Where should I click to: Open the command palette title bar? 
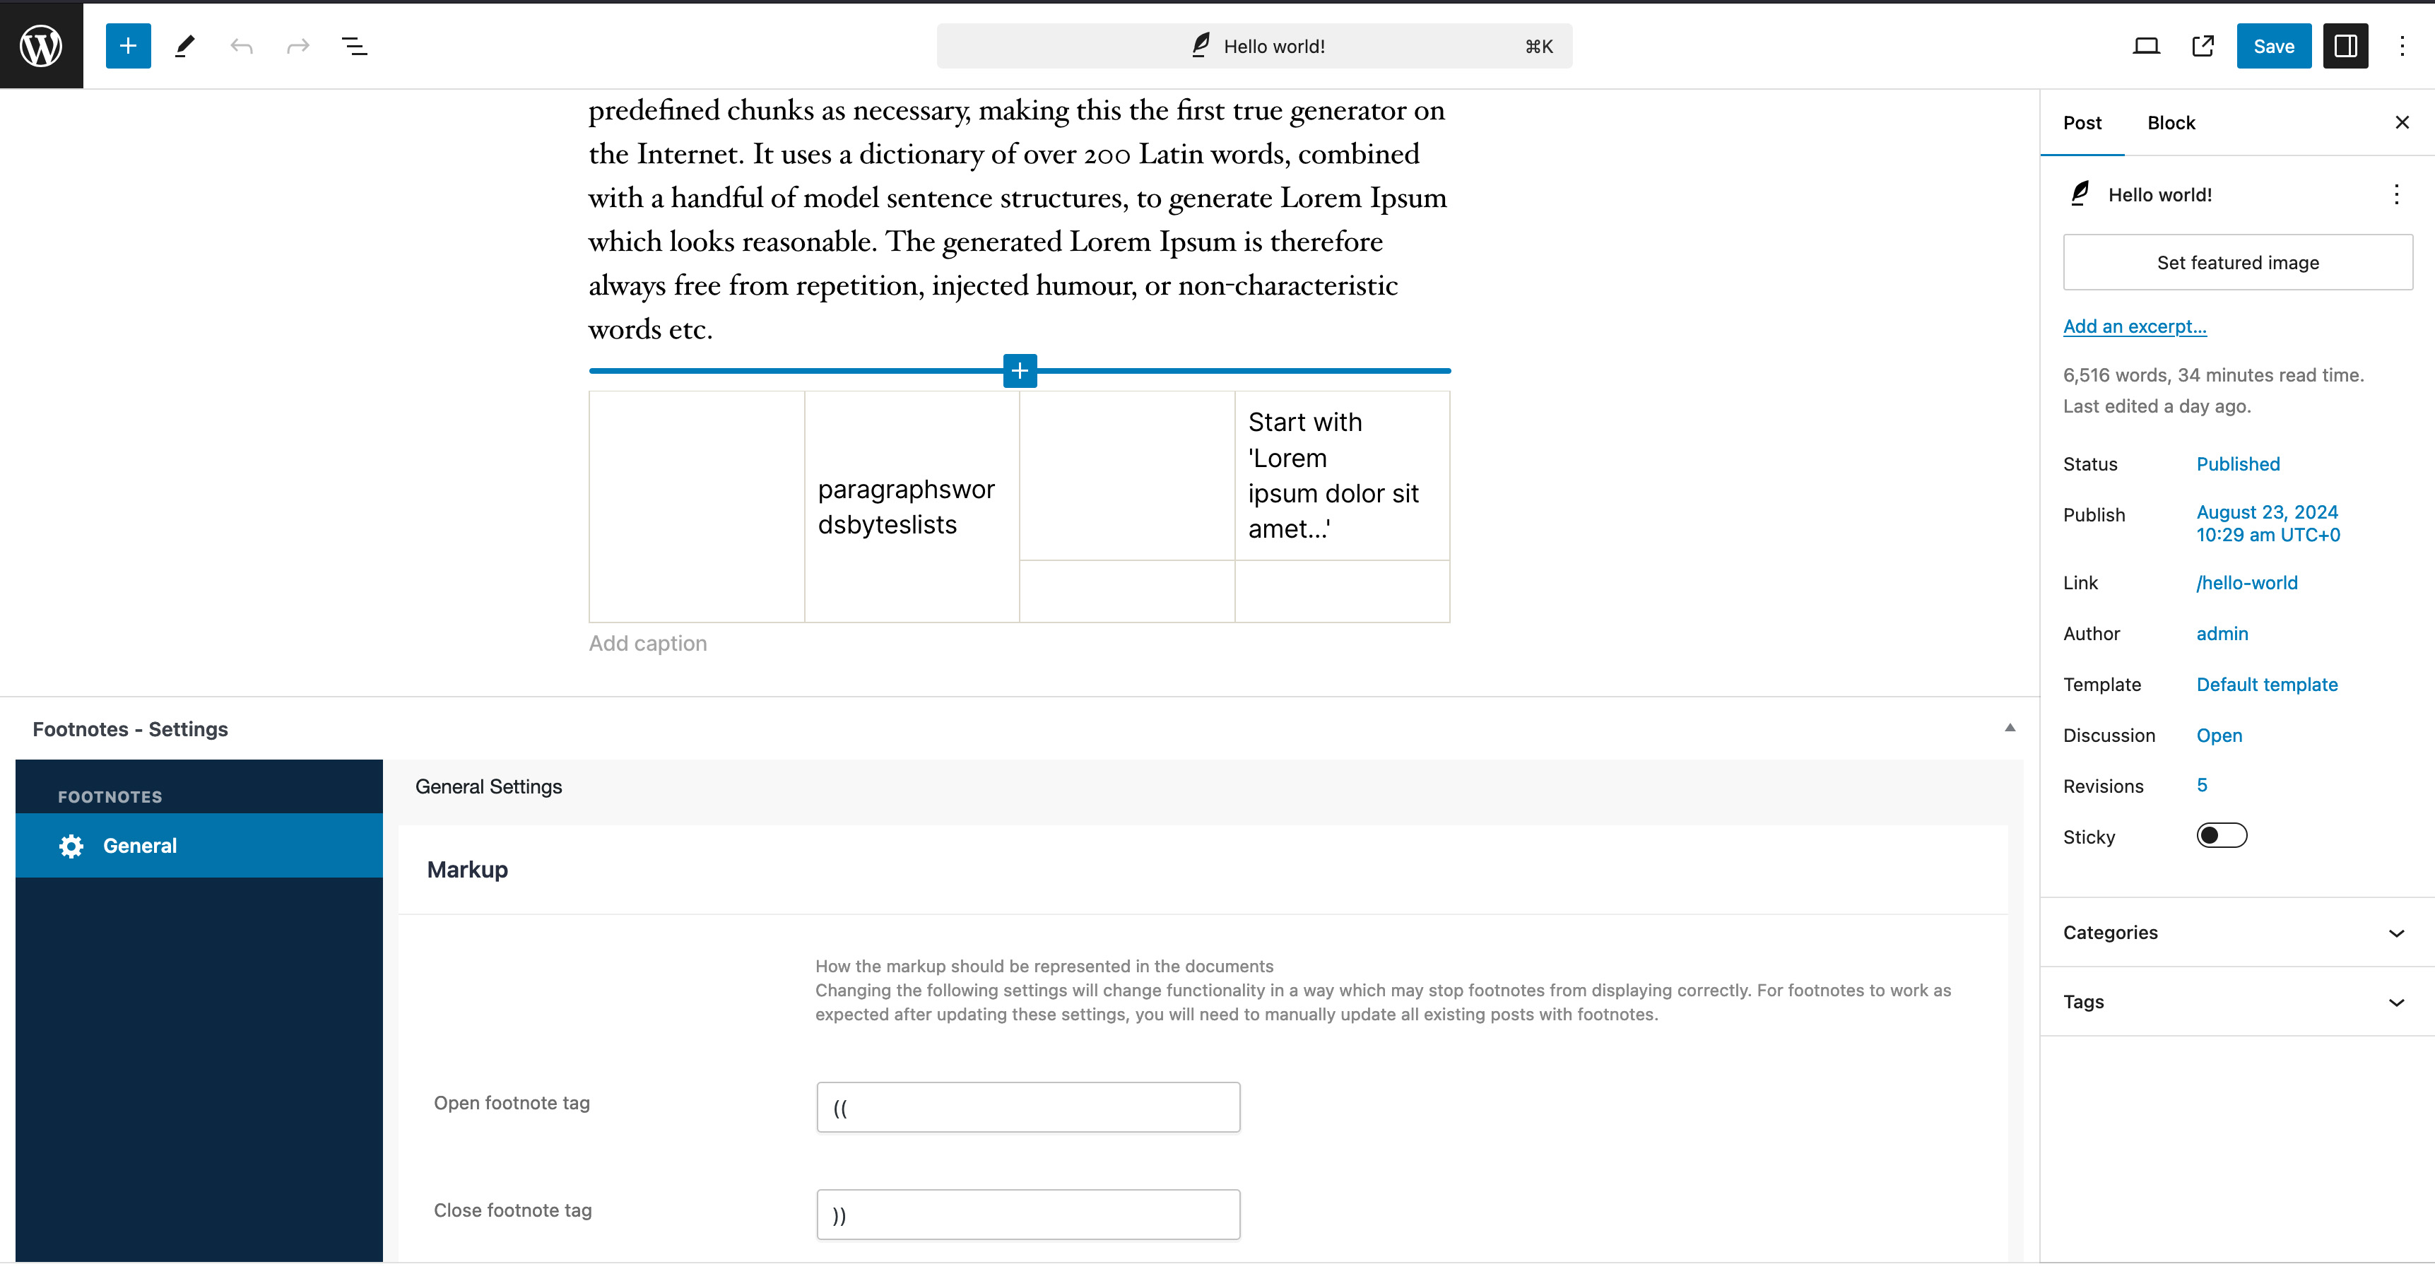[x=1254, y=45]
